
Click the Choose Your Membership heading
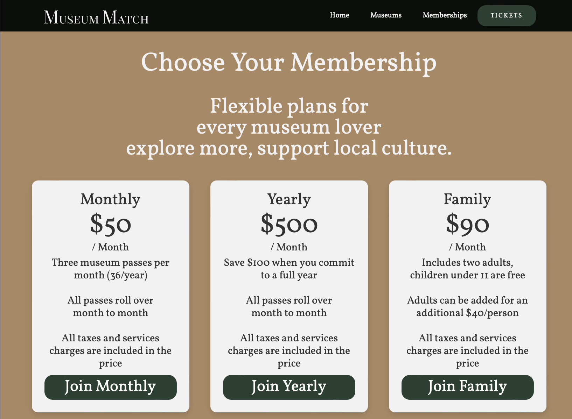pyautogui.click(x=289, y=62)
